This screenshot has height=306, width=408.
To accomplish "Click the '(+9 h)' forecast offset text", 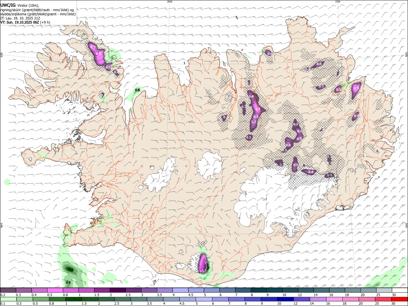I will point(45,22).
